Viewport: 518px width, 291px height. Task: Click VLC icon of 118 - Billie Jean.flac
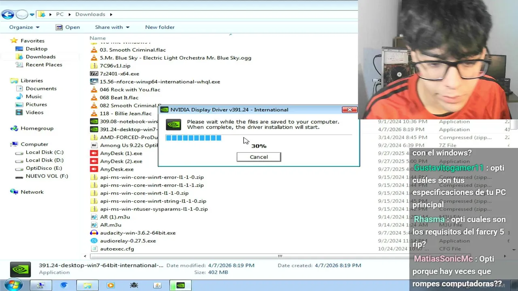click(x=94, y=114)
